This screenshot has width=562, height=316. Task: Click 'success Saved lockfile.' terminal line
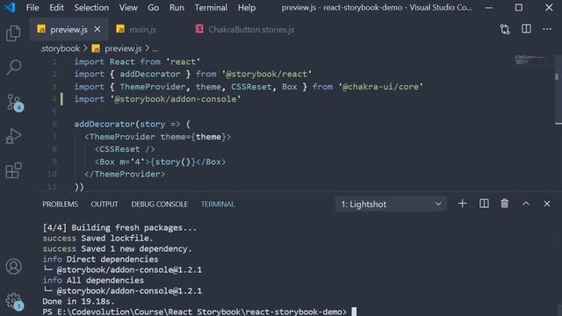tap(97, 238)
